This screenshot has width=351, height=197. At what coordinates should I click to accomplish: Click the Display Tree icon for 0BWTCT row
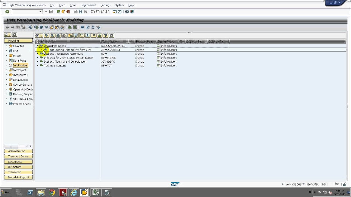coord(158,66)
